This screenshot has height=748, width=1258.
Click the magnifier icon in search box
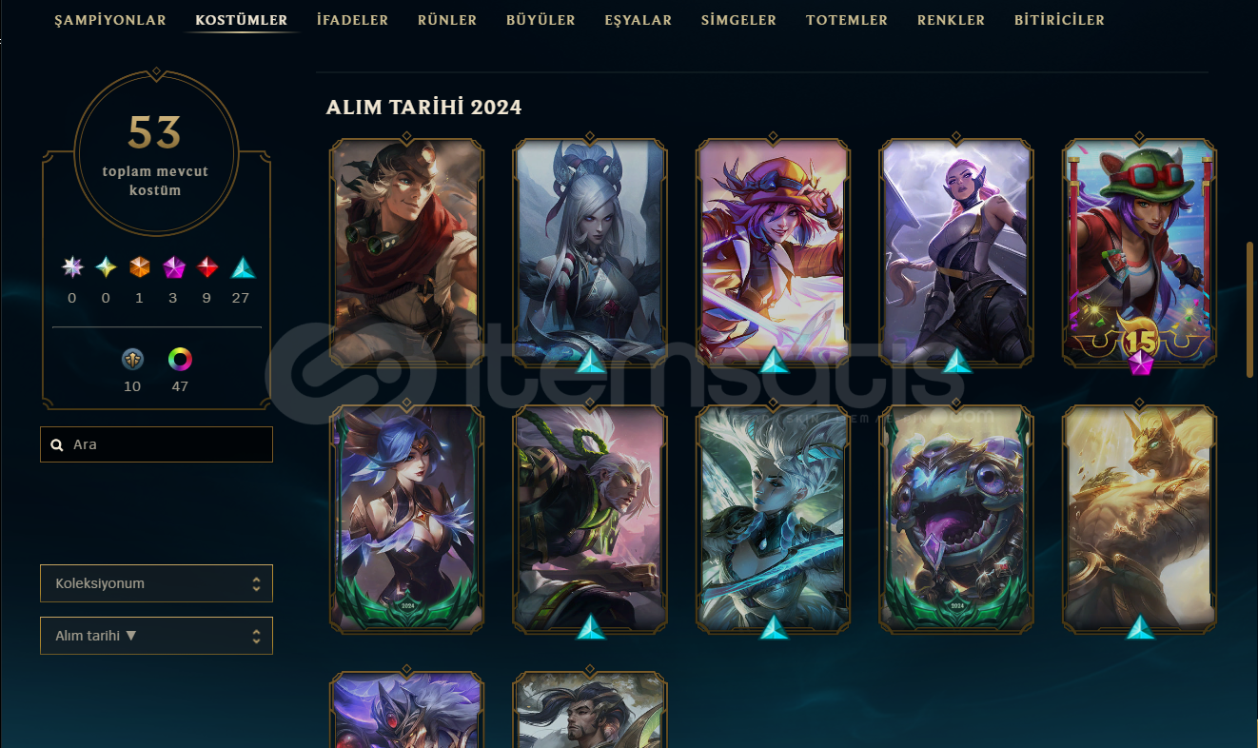point(57,444)
